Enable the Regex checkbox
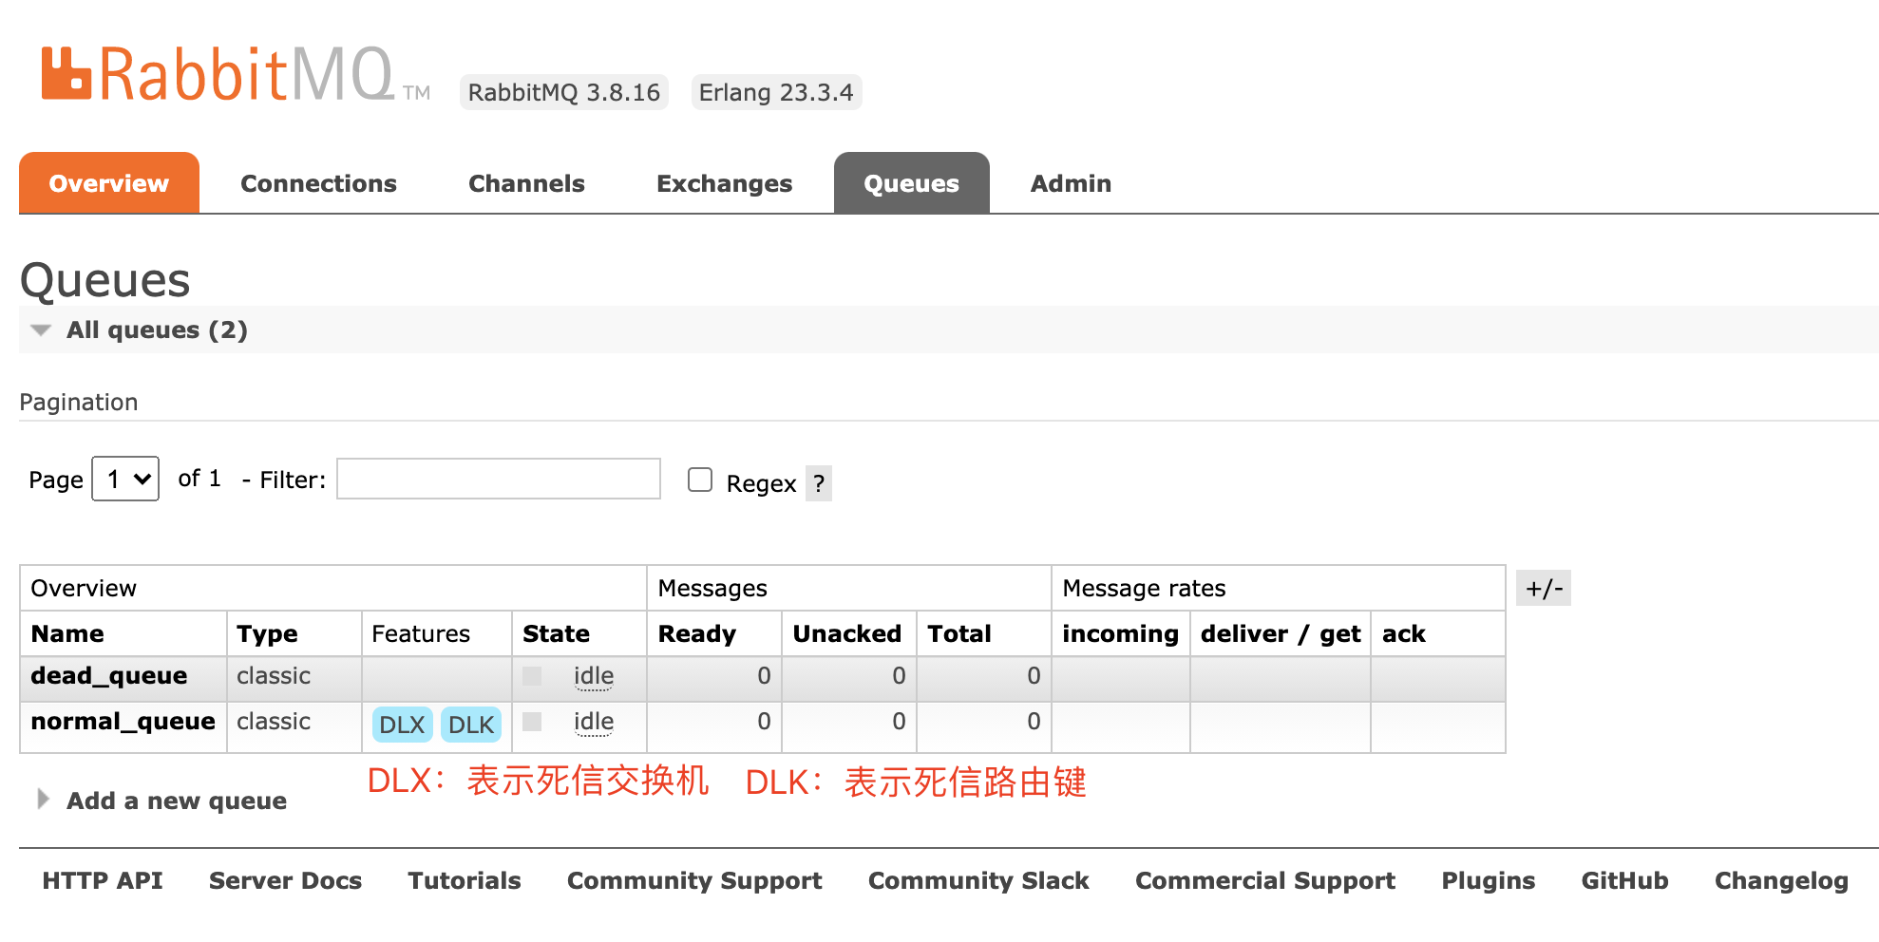Screen dimensions: 1879x942 pos(700,480)
